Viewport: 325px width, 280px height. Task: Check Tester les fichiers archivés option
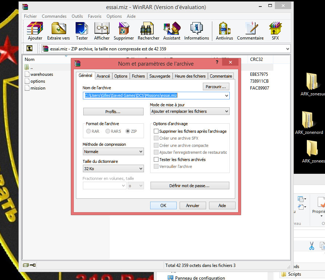click(156, 160)
